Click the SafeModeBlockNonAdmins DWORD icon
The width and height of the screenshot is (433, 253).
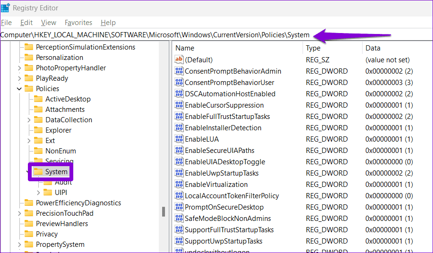pos(179,218)
